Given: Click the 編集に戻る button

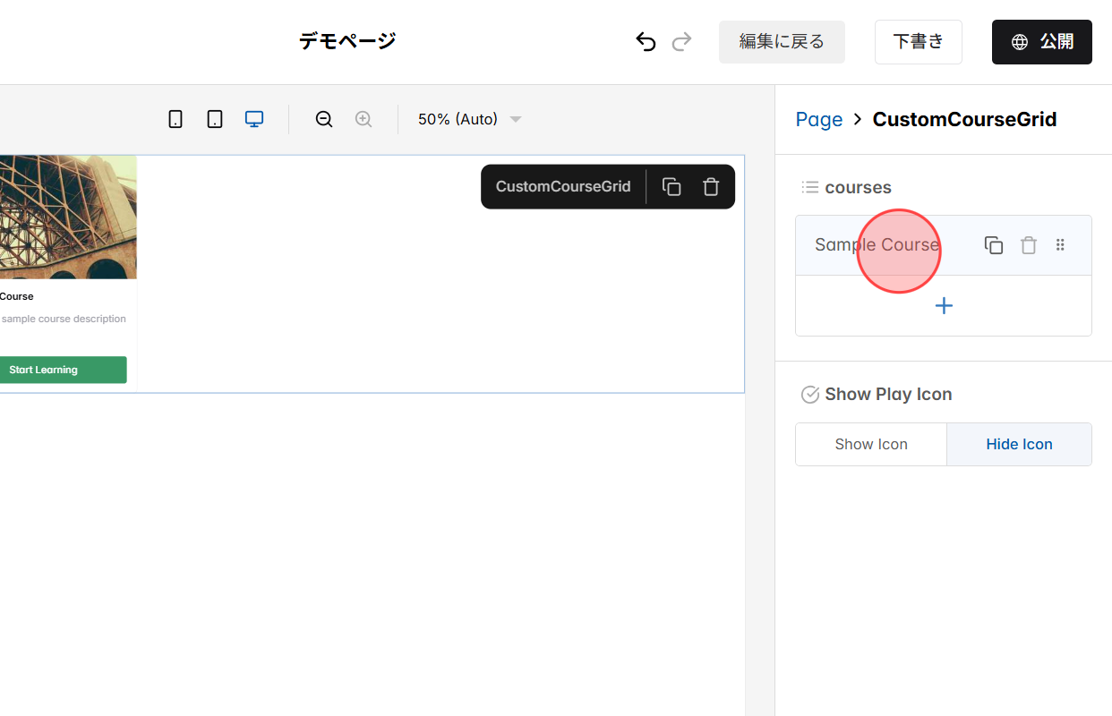Looking at the screenshot, I should coord(782,41).
